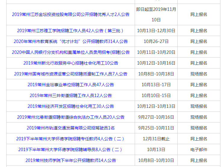The width and height of the screenshot is (224, 167).
Task: Select 网上报名 in 优才计划 row
Action: click(x=199, y=41)
